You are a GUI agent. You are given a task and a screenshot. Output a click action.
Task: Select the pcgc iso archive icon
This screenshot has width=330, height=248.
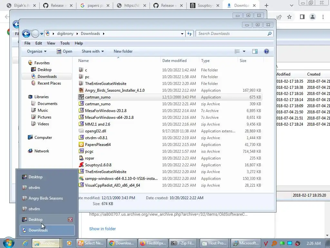[x=81, y=151]
